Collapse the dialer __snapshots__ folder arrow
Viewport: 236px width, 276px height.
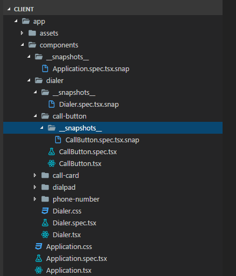(35, 92)
